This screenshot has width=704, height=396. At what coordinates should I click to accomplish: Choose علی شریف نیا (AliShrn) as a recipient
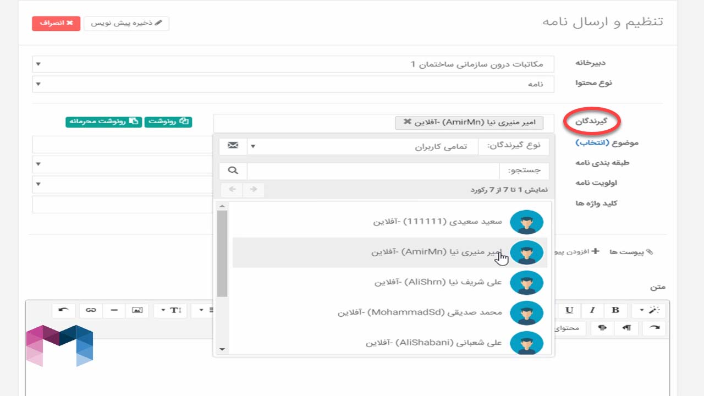tap(390, 282)
